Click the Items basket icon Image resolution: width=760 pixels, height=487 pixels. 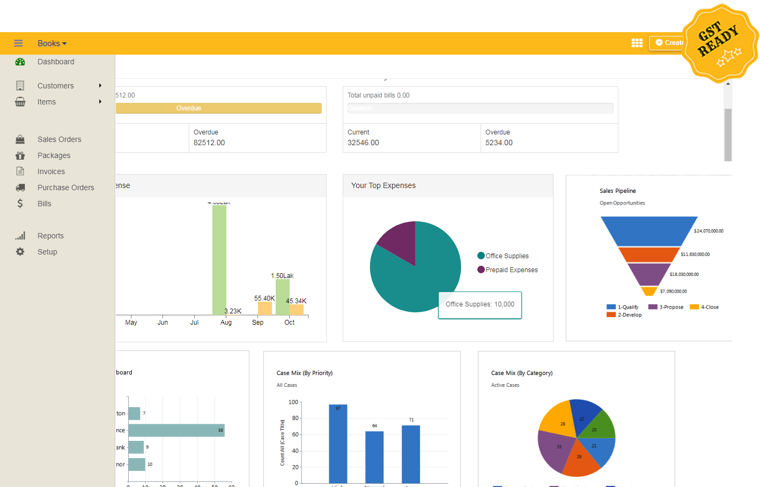[x=20, y=102]
